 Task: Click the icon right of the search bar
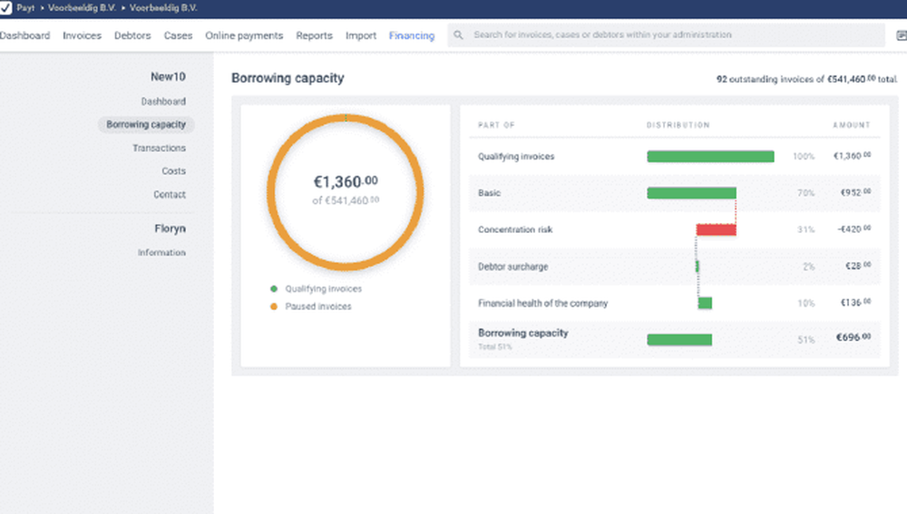[901, 35]
